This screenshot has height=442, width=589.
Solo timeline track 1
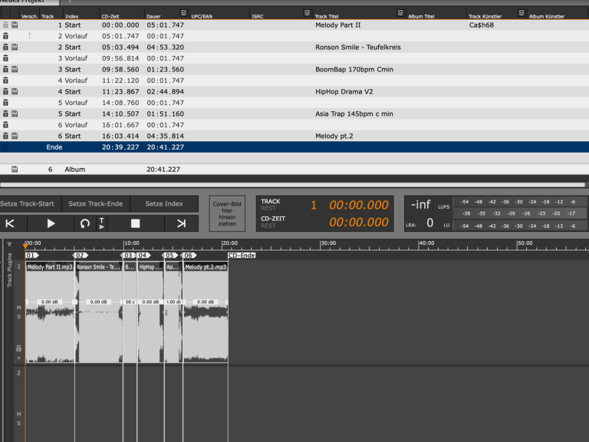pos(18,316)
